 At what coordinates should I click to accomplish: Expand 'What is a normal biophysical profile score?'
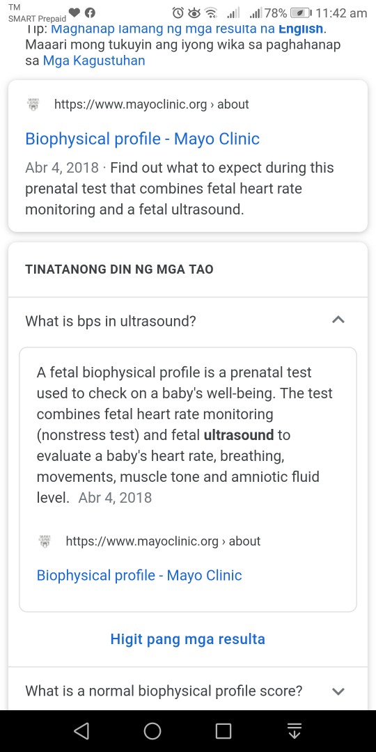click(187, 691)
